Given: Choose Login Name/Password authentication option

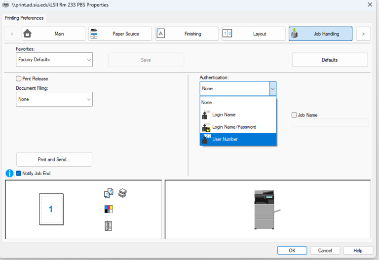Looking at the screenshot, I should pyautogui.click(x=238, y=127).
